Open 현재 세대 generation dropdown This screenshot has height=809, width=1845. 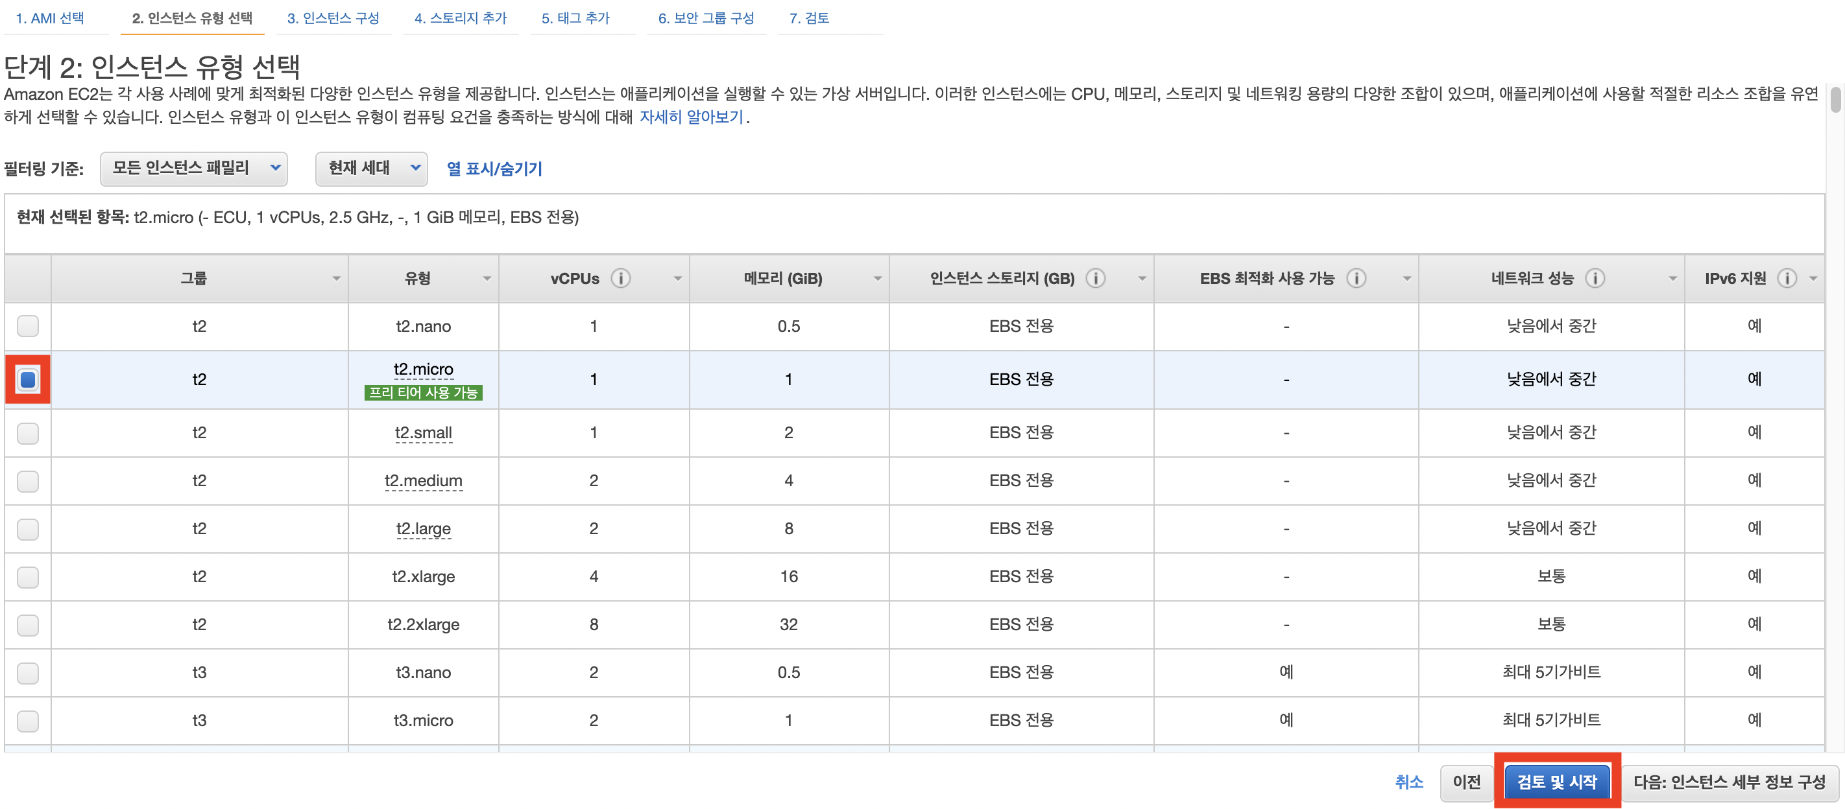pos(371,169)
